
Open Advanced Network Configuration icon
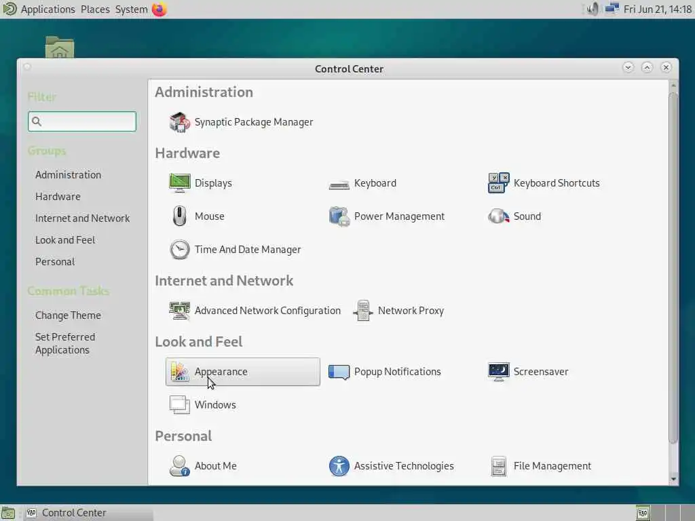pos(179,311)
